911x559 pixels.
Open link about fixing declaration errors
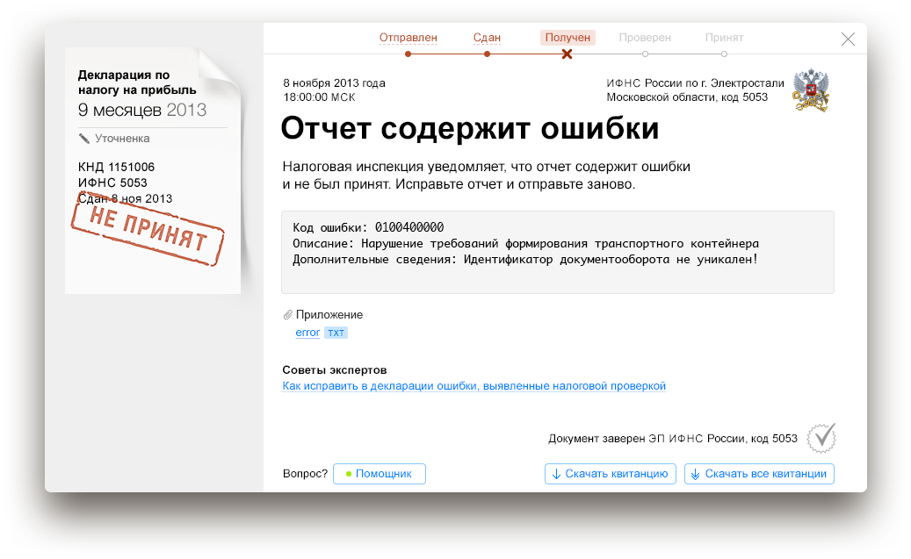(x=473, y=385)
